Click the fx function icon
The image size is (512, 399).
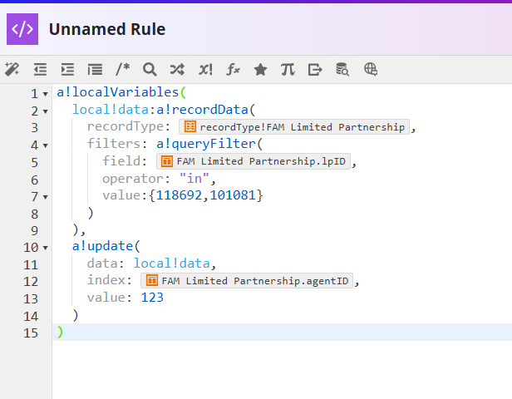[233, 69]
